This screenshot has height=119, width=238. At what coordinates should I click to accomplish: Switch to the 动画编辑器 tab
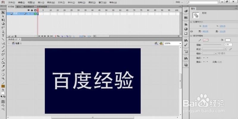click(x=42, y=7)
